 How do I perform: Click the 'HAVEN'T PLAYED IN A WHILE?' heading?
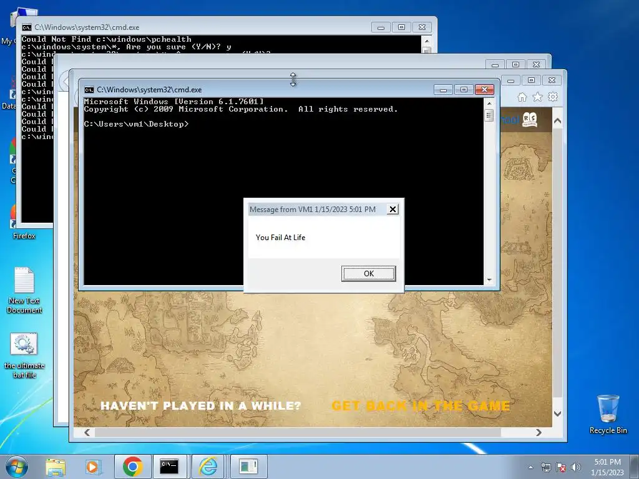pyautogui.click(x=200, y=405)
